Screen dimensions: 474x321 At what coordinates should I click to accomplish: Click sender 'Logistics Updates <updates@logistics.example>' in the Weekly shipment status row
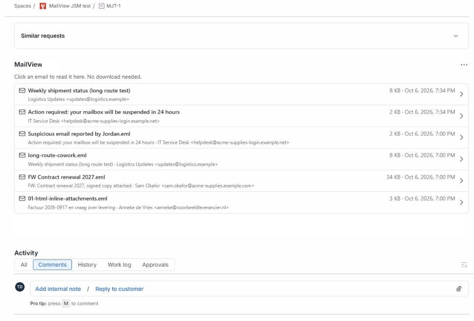click(x=79, y=100)
